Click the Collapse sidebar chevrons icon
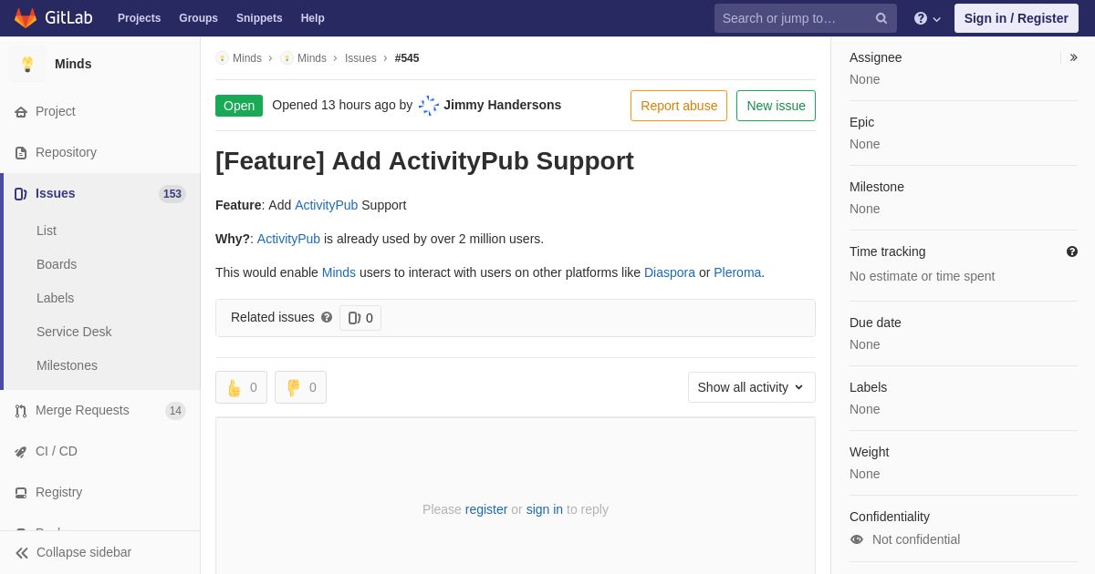The width and height of the screenshot is (1095, 574). [x=22, y=552]
